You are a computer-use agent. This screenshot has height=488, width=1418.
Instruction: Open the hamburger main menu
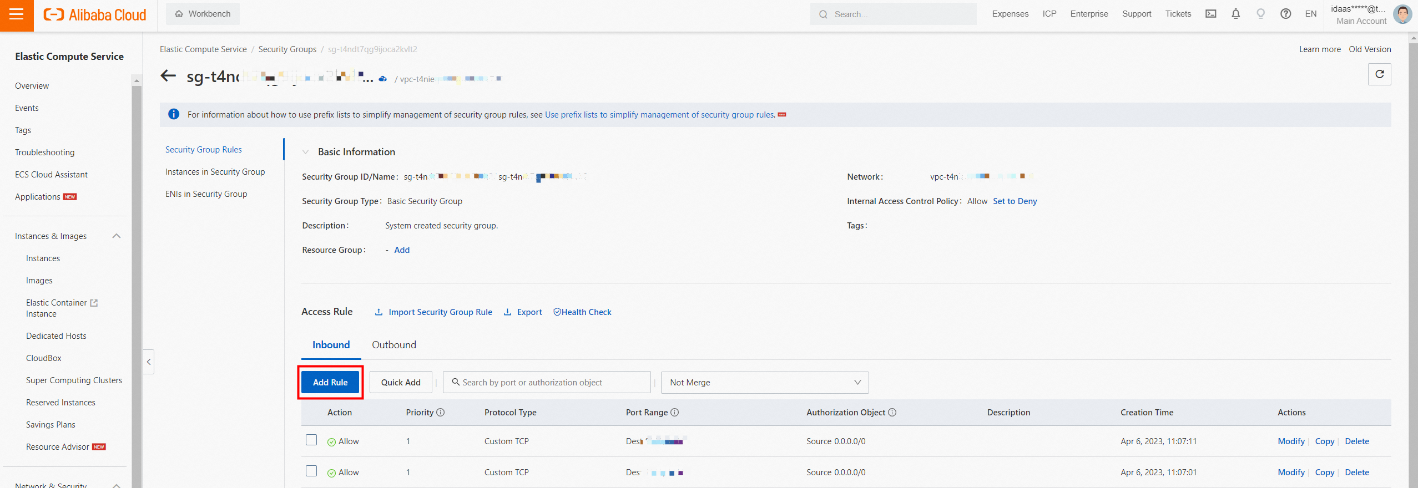pos(17,14)
